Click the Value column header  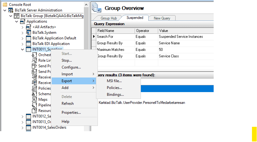point(186,31)
